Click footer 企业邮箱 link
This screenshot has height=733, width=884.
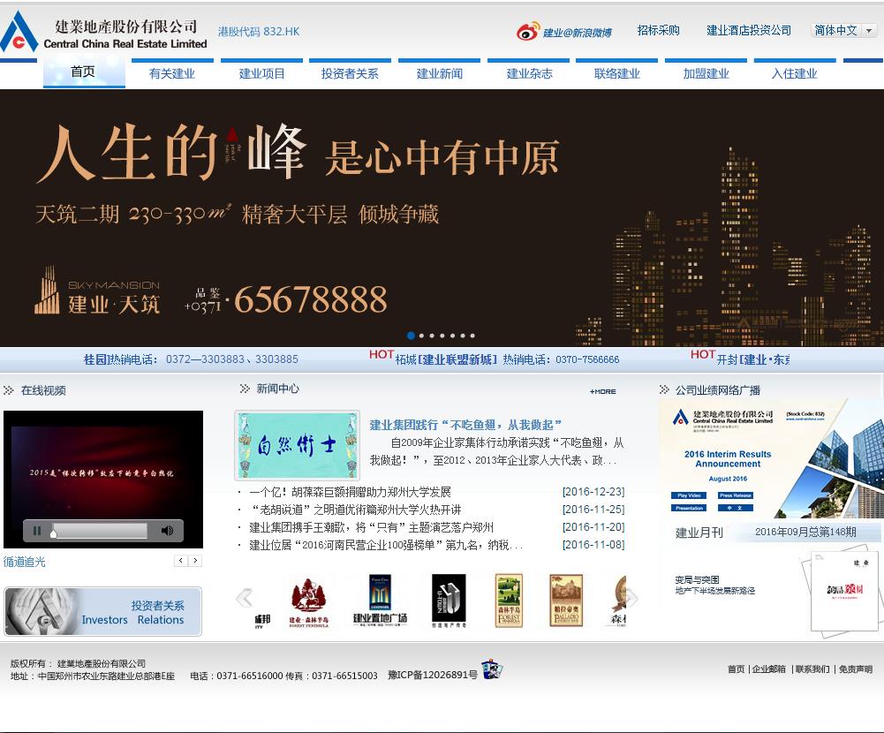[x=769, y=669]
